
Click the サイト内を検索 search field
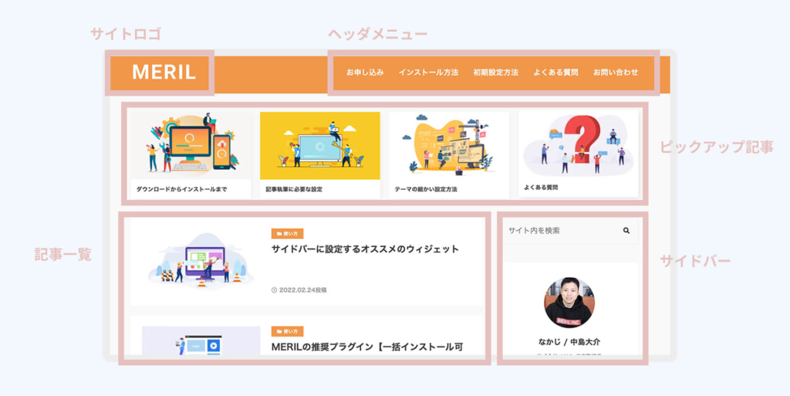pos(571,231)
